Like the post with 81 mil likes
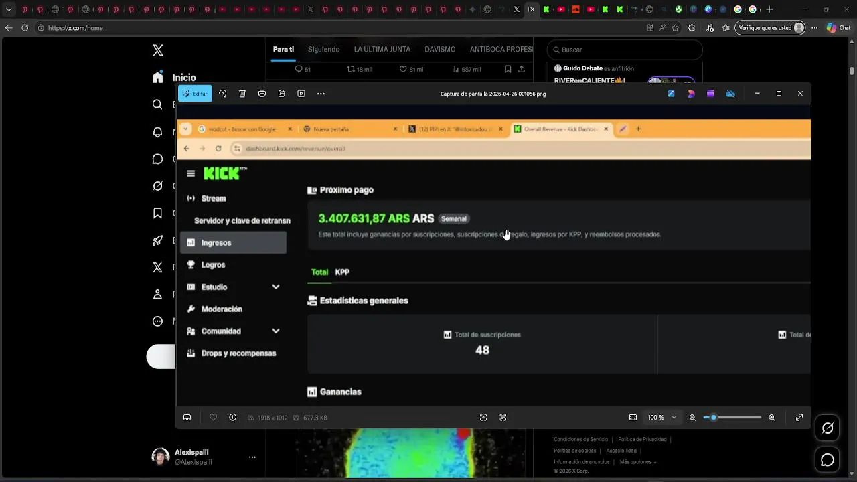The image size is (857, 482). pyautogui.click(x=412, y=69)
